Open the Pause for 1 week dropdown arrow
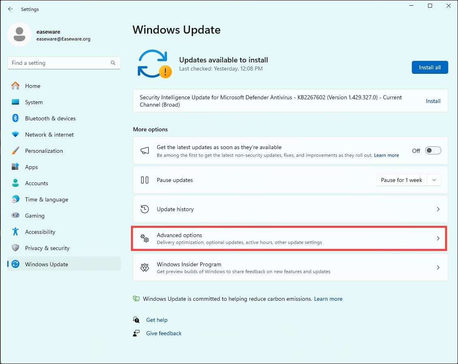Viewport: 458px width, 364px height. tap(434, 180)
